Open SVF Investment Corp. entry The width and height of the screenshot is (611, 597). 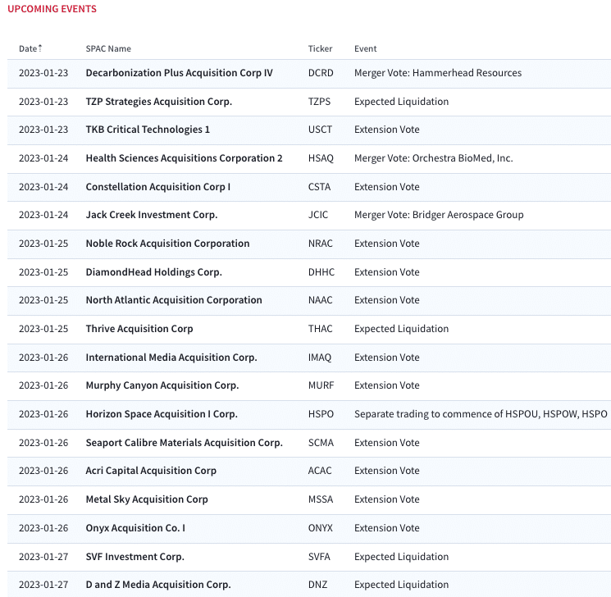point(135,557)
